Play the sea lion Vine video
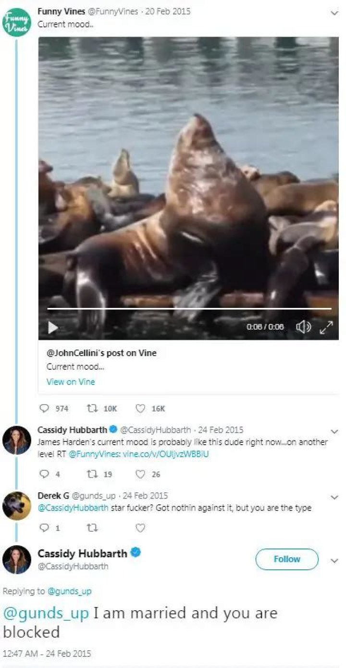The width and height of the screenshot is (346, 668). (53, 327)
